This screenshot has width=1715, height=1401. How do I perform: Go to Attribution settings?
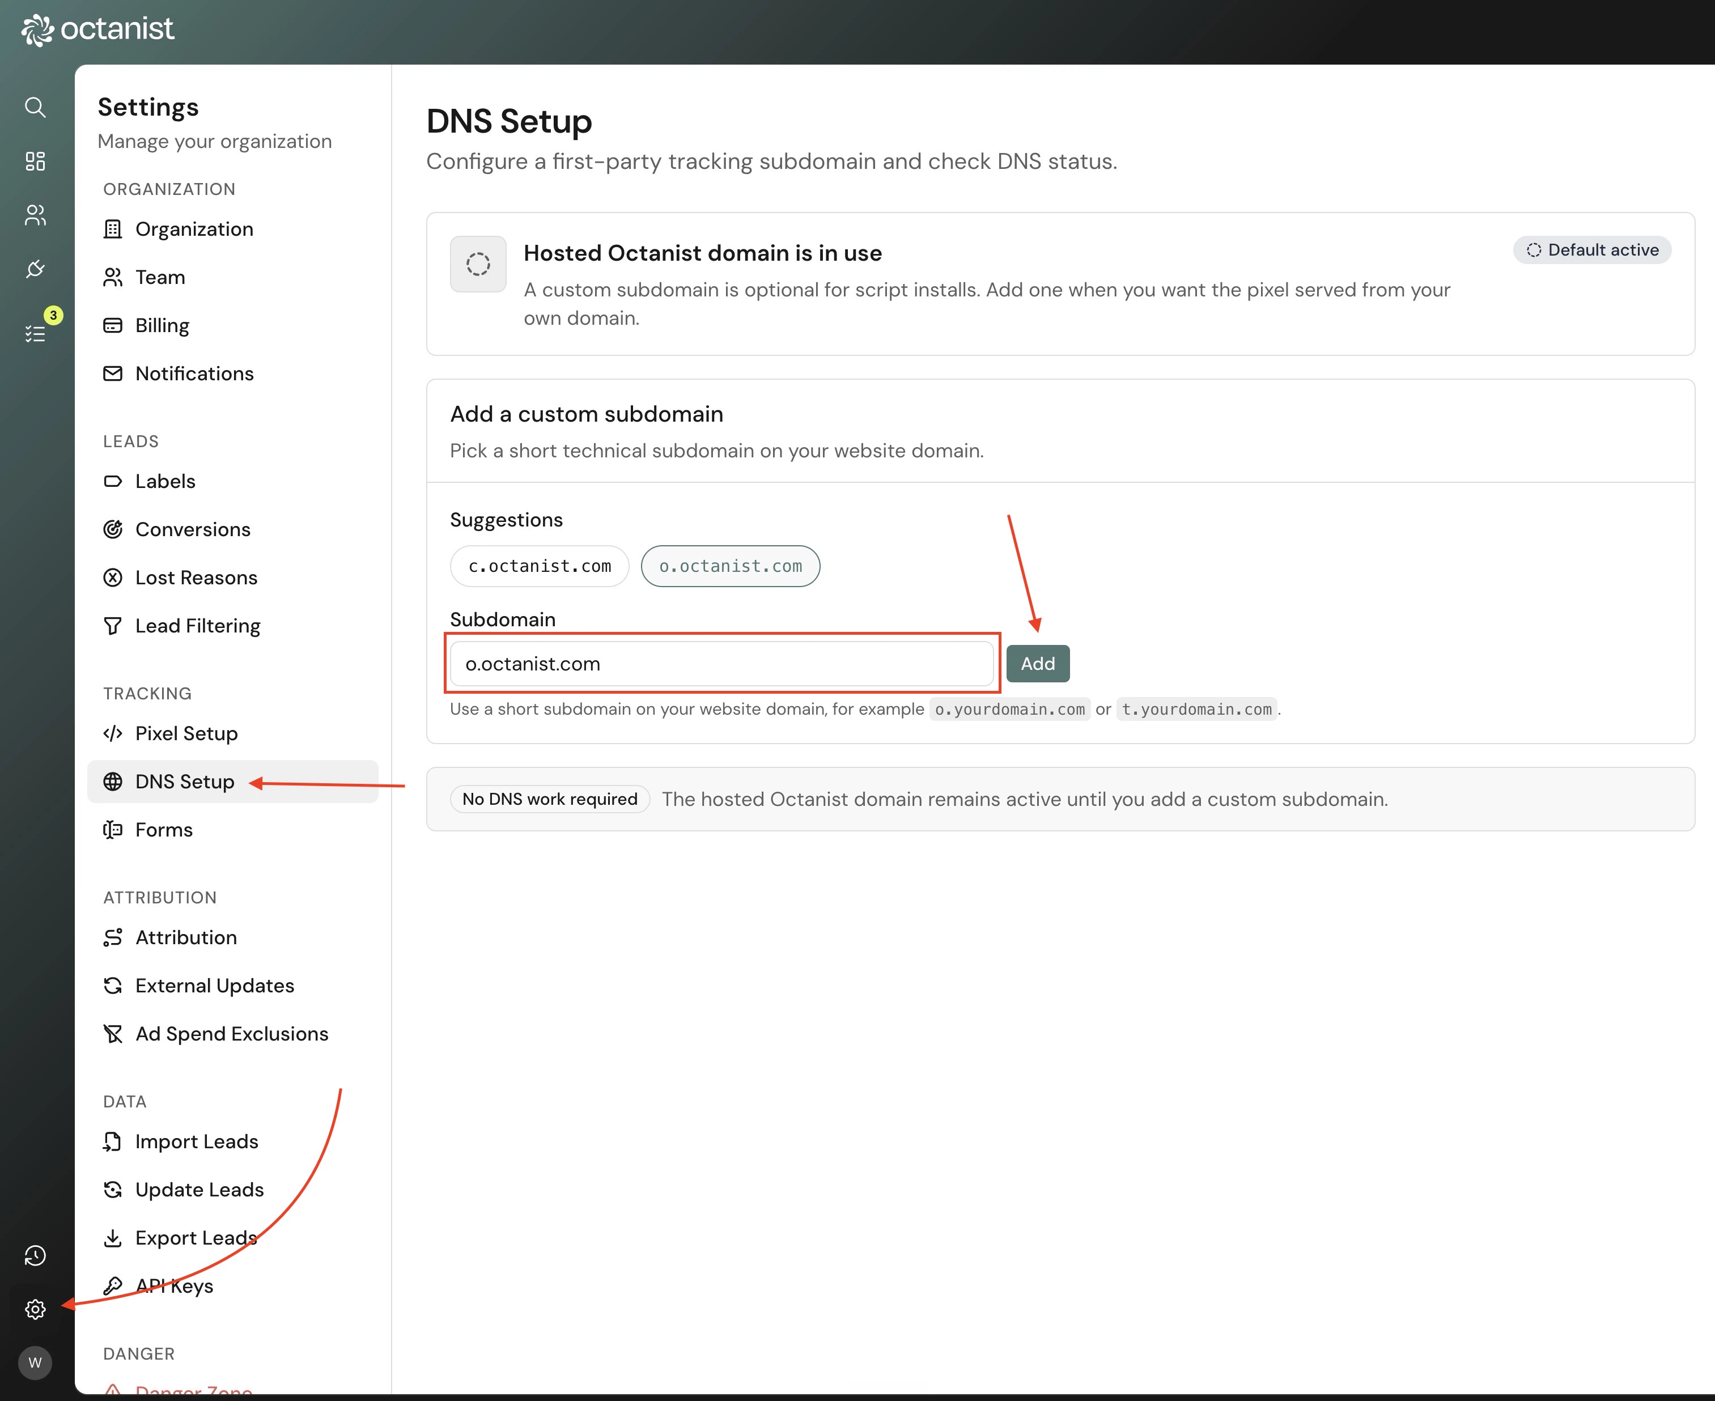pos(232,937)
